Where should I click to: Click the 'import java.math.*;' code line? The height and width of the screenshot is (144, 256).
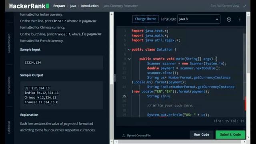150,36
